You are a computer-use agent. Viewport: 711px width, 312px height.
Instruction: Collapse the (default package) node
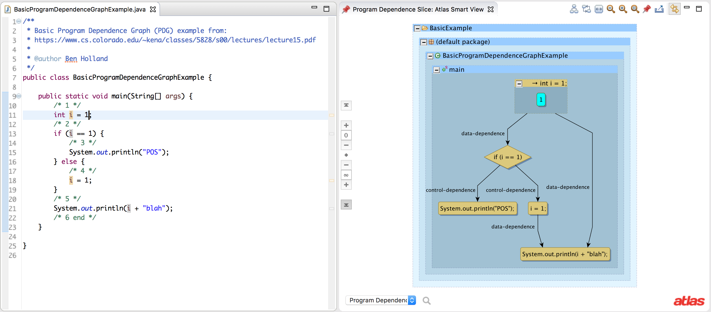(x=424, y=42)
